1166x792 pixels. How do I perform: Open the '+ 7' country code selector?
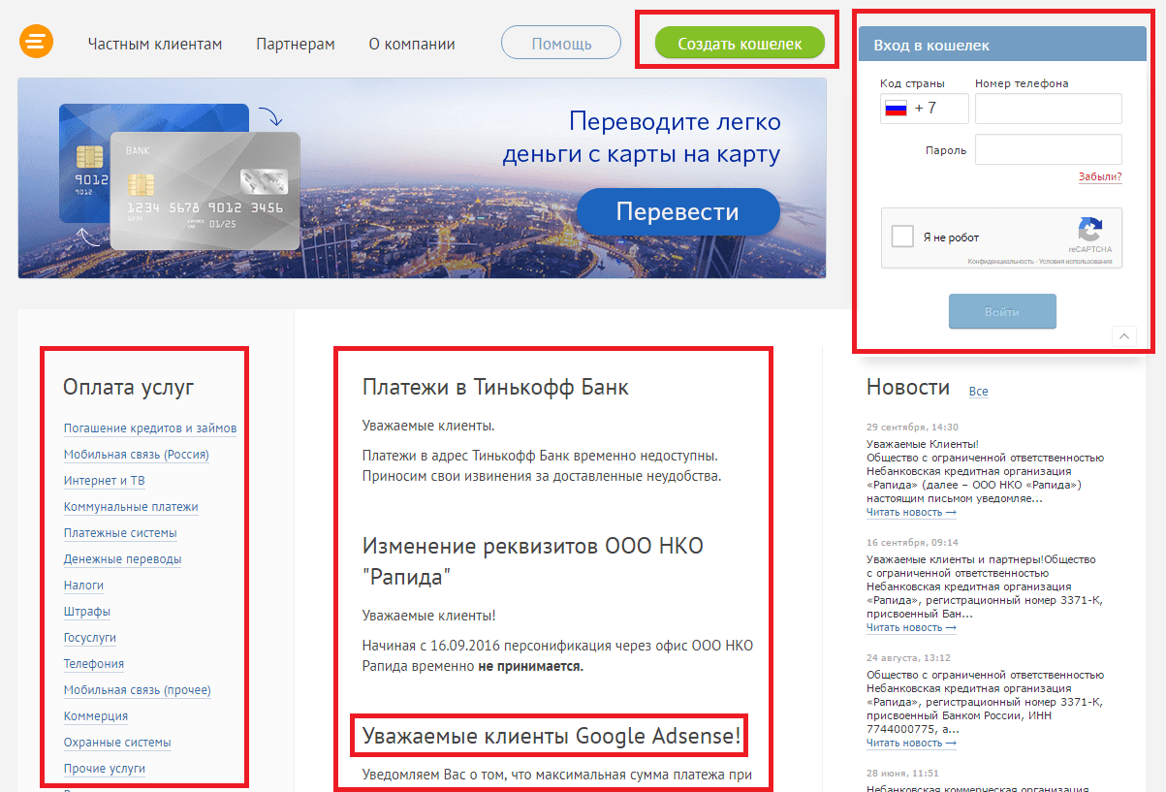pos(925,109)
